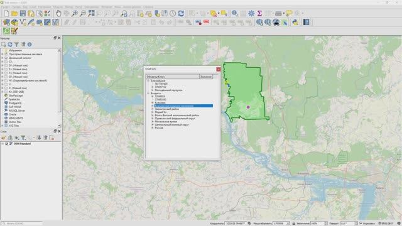Save project with the floppy disk icon

pos(23,13)
